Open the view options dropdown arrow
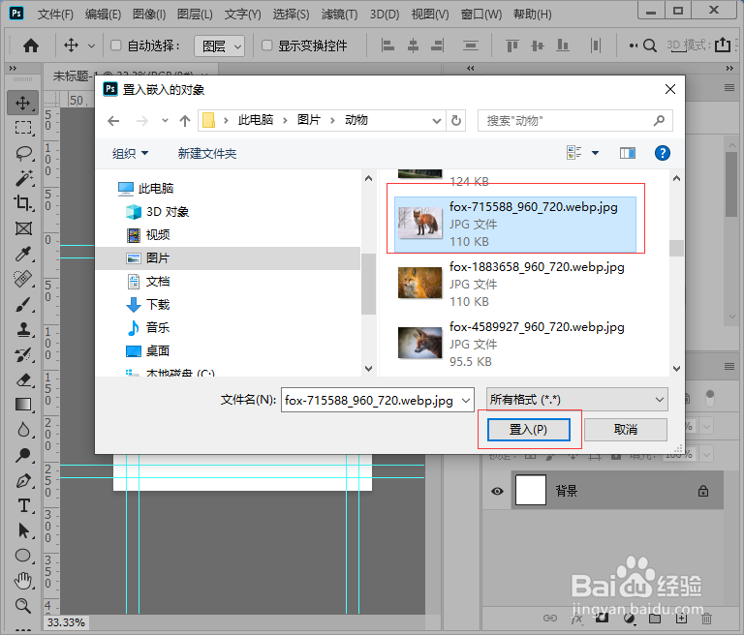The width and height of the screenshot is (744, 635). 595,153
